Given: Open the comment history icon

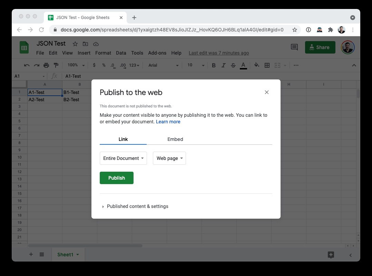Looking at the screenshot, I should [x=294, y=47].
